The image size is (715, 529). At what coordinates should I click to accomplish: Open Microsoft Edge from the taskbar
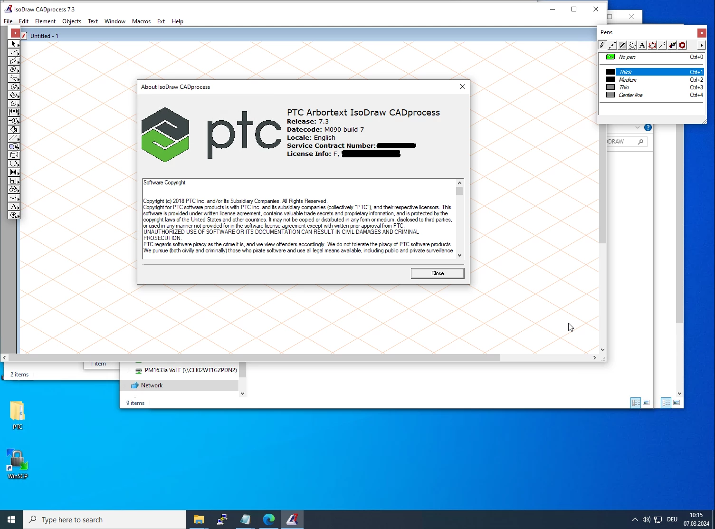(x=269, y=519)
